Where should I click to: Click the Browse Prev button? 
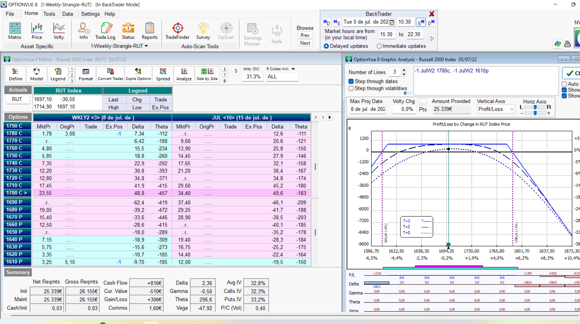point(305,35)
